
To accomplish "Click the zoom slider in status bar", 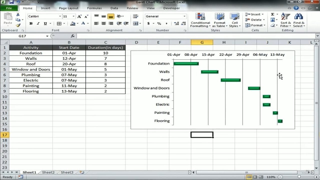I will (x=299, y=177).
